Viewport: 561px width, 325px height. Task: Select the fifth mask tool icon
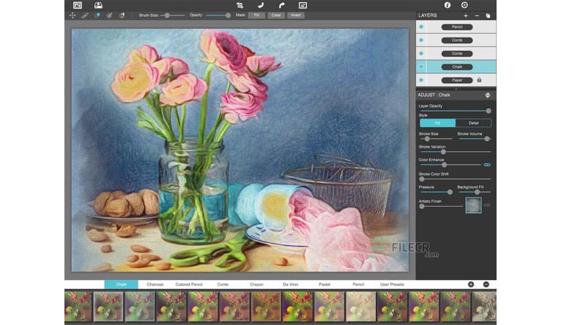tap(121, 15)
